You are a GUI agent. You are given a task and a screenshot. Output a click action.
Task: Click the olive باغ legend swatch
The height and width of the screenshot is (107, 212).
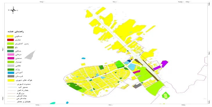point(10,47)
